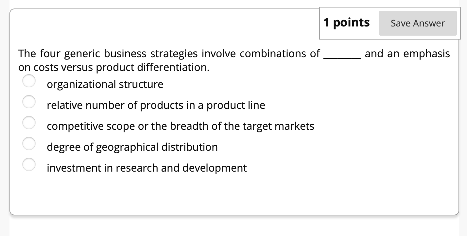Pick degree of geographical distribution option
This screenshot has height=236, width=467.
tap(29, 143)
